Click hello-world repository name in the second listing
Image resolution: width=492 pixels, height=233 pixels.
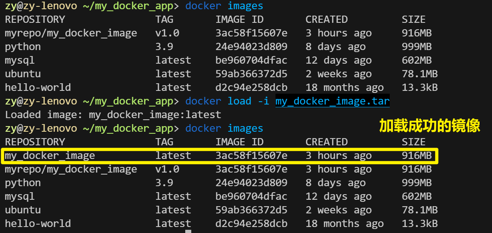point(38,224)
